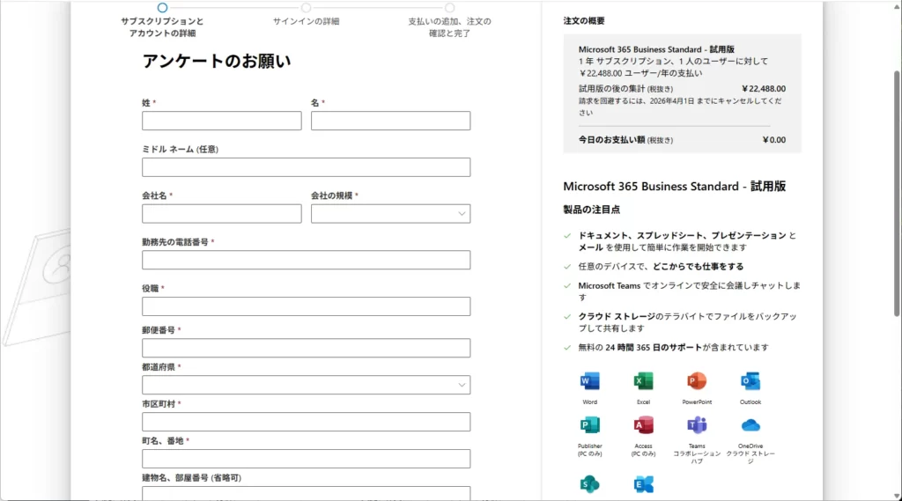Select step 支払いの追加、注文の確認と完了 circle

pos(449,7)
